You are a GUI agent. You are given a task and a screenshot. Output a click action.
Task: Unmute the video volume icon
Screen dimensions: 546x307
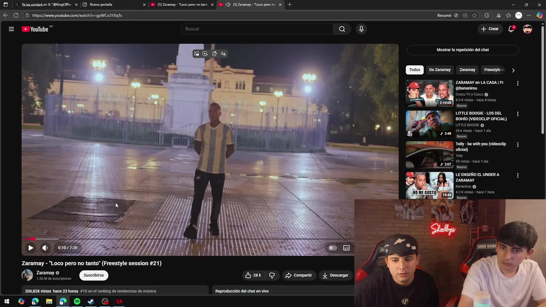[x=45, y=248]
